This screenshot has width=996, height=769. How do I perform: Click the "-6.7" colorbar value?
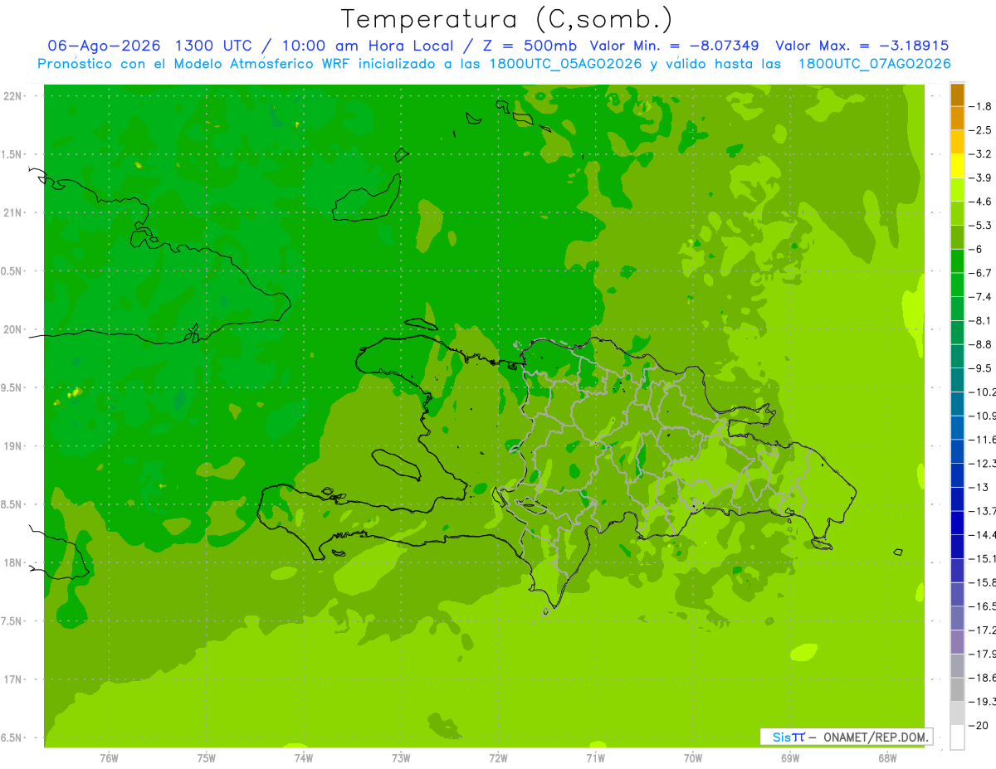(x=981, y=273)
